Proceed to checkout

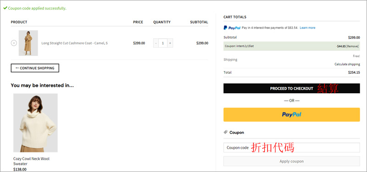coord(292,88)
